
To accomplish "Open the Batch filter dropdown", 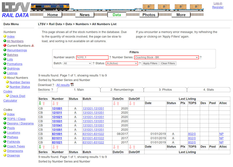I will click(77, 63).
